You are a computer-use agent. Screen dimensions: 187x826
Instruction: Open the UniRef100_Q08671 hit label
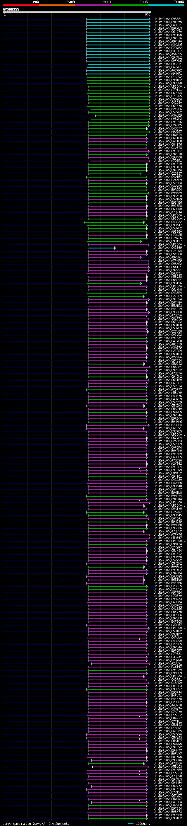(167, 26)
